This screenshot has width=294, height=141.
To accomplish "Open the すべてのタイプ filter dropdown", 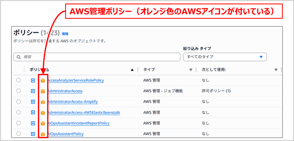I will coord(225,57).
